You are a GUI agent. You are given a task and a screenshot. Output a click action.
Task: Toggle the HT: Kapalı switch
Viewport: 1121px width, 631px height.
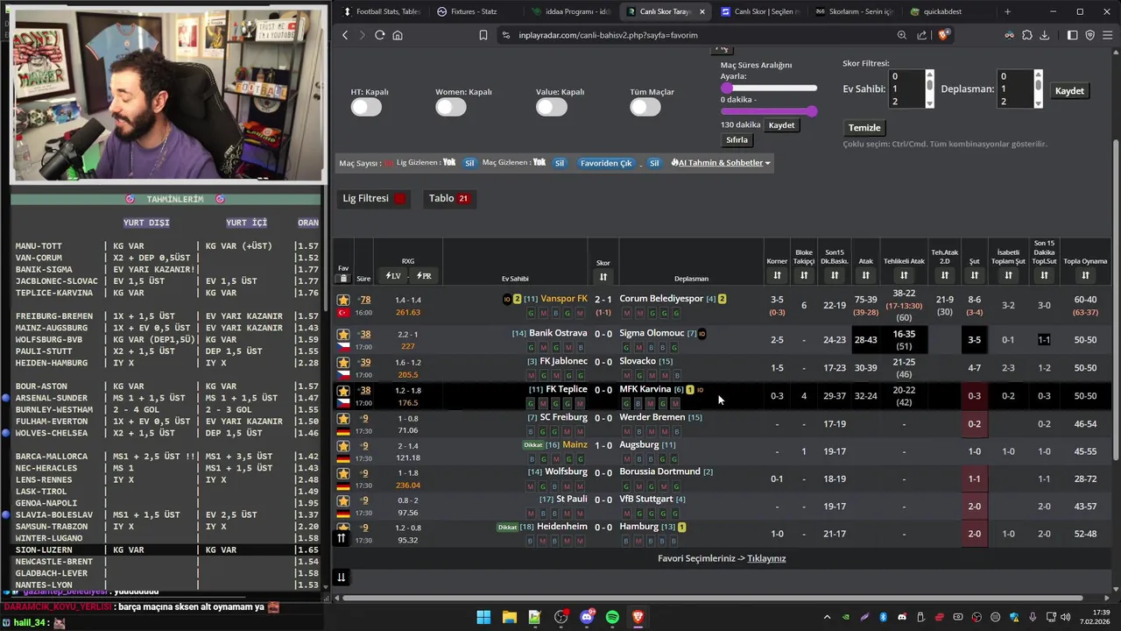pos(366,107)
